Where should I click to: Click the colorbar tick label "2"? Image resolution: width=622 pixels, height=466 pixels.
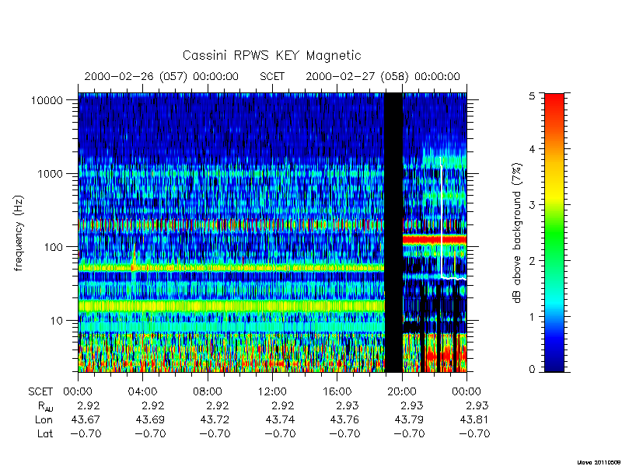(x=532, y=261)
